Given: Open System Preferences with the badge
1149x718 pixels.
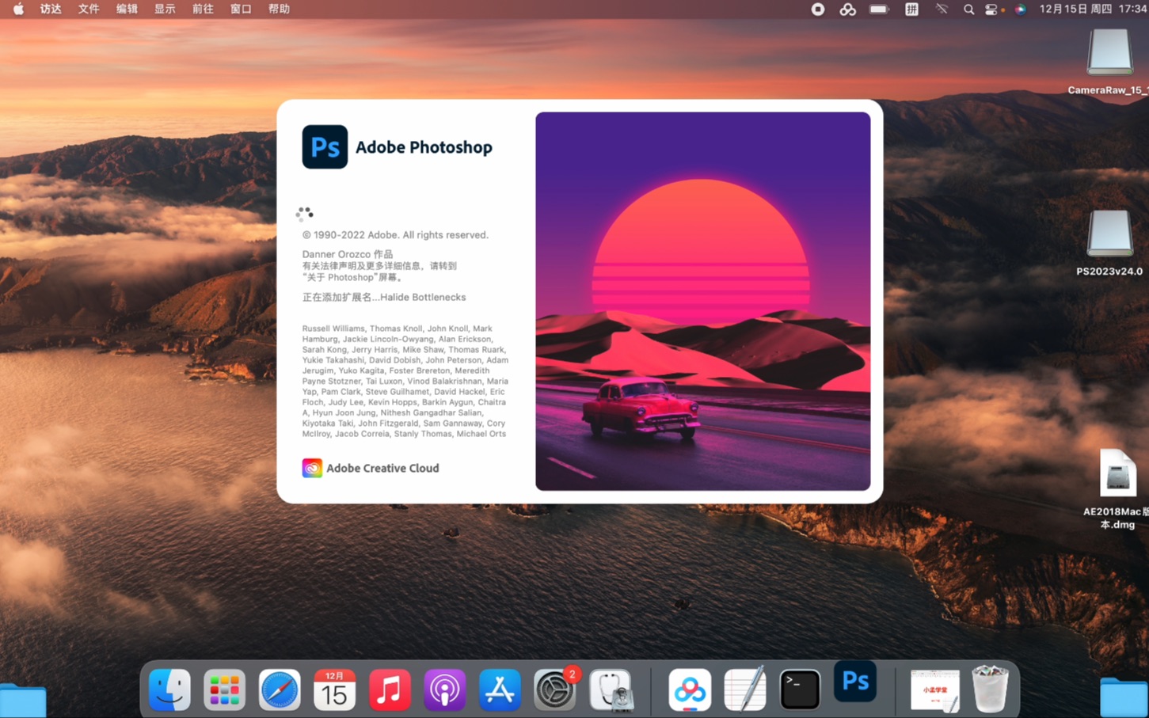Looking at the screenshot, I should 554,690.
